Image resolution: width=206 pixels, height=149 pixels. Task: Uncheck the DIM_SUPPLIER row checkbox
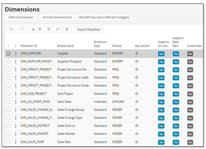pyautogui.click(x=9, y=53)
